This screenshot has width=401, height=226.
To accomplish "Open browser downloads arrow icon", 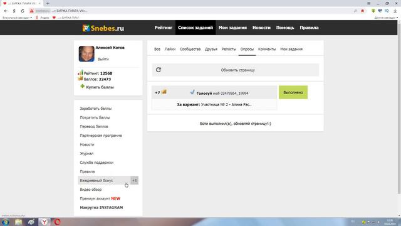I will tap(395, 11).
